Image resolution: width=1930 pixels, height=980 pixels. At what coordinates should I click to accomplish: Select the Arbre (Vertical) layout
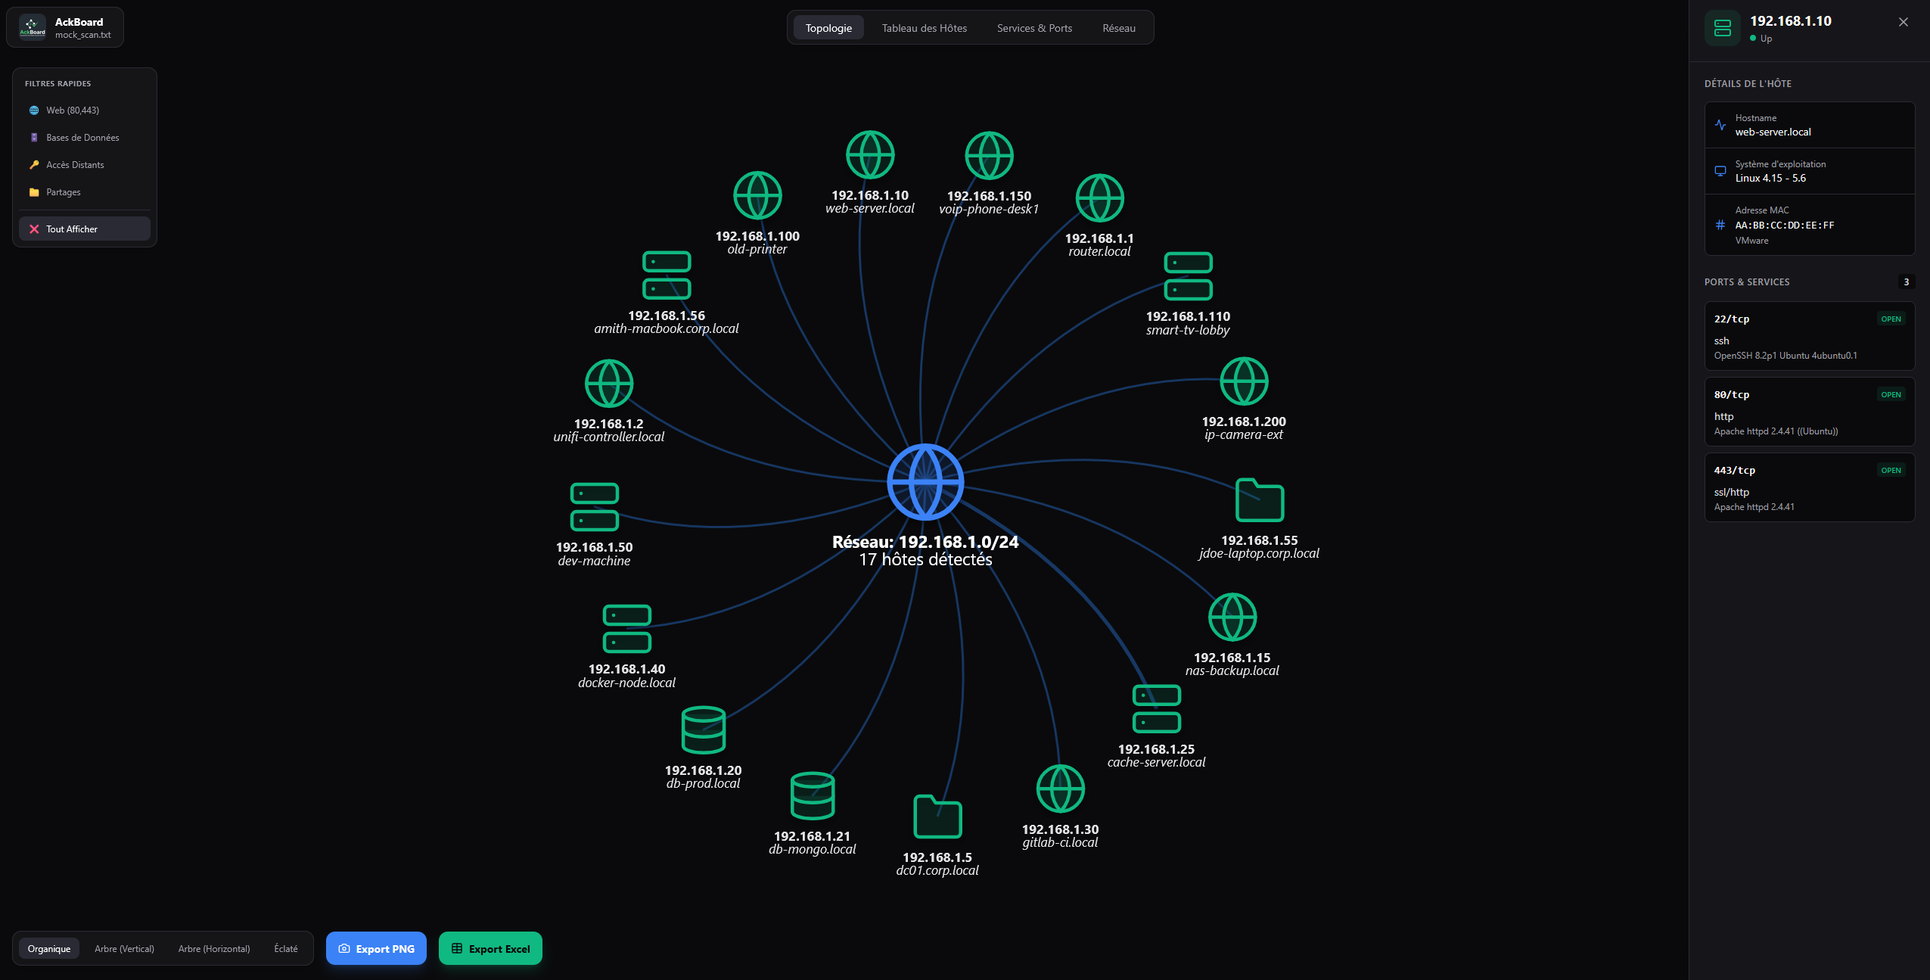[124, 949]
